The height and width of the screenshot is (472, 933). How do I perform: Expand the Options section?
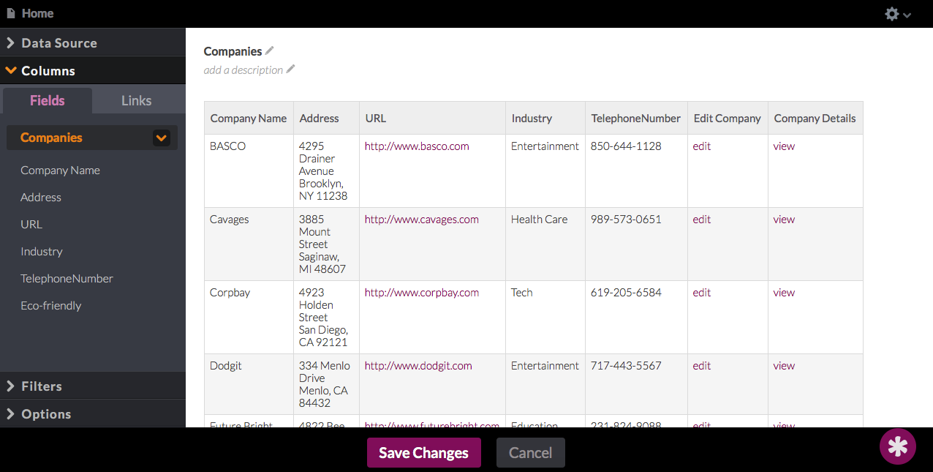tap(93, 413)
